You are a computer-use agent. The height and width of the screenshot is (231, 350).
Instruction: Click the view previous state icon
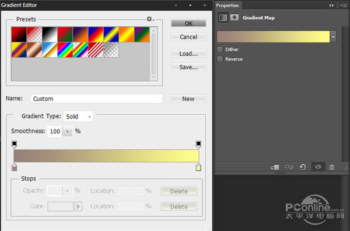[289, 167]
